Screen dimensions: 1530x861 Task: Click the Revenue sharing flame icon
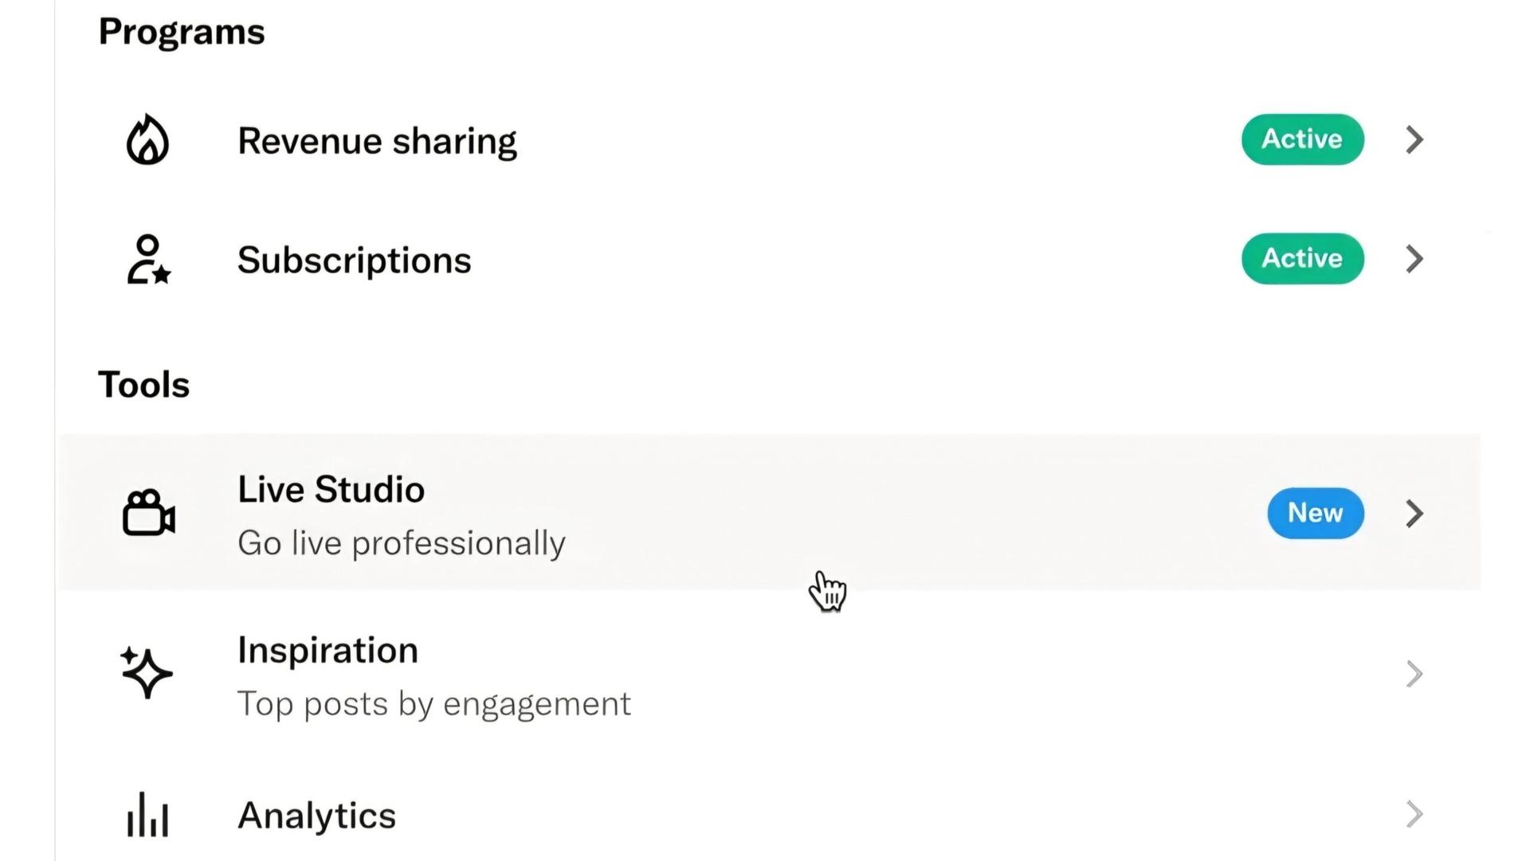pos(147,140)
